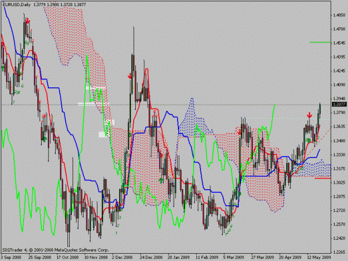Select the 1.2720 price axis label
The height and width of the screenshot is (261, 348).
[x=339, y=210]
